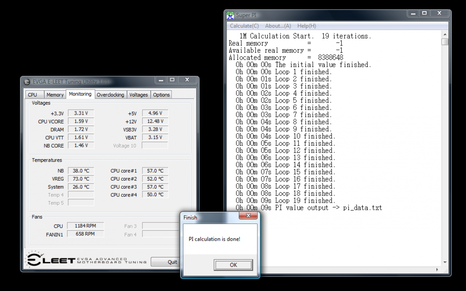Open the Calculate(C) menu in Super PI
The width and height of the screenshot is (466, 291).
coord(244,26)
